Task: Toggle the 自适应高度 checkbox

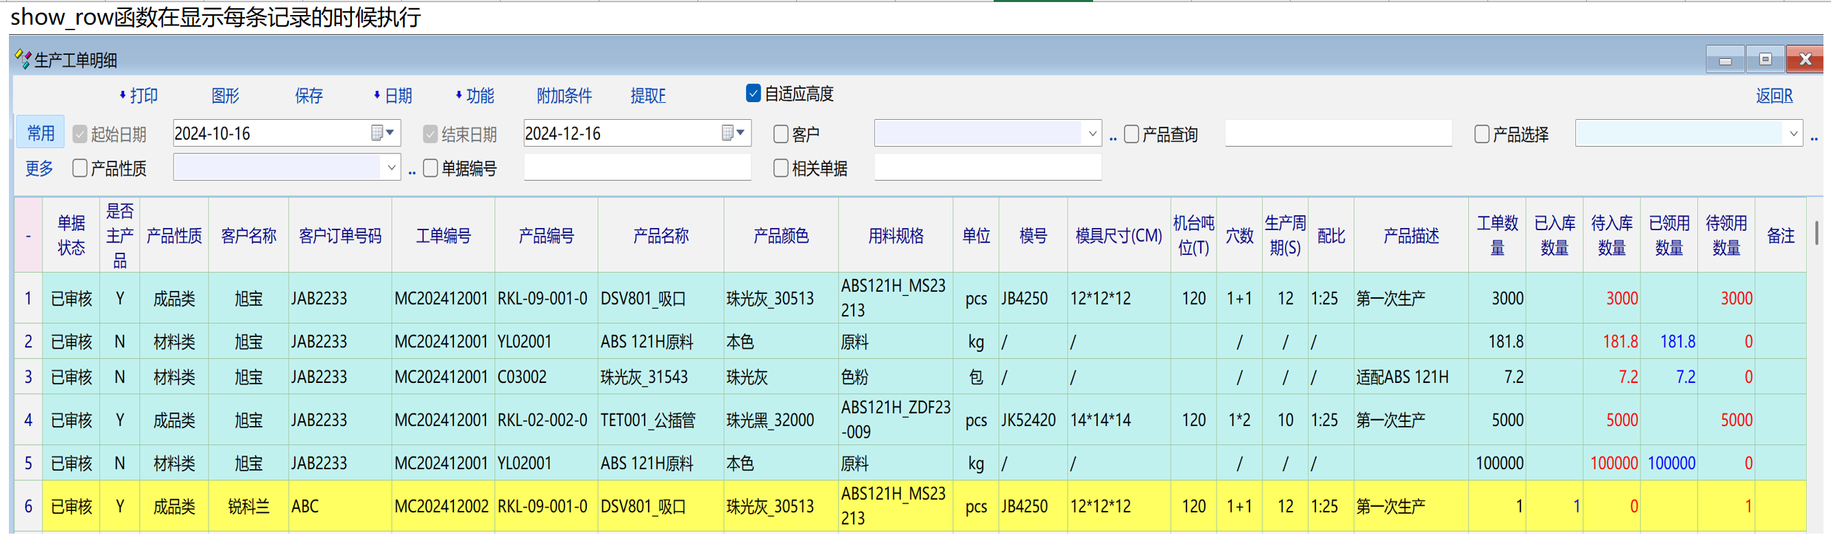Action: point(754,94)
